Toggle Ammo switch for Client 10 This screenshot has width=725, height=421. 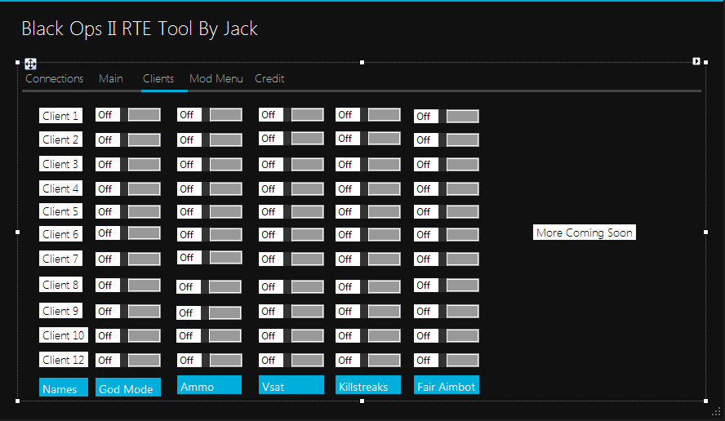(x=208, y=335)
